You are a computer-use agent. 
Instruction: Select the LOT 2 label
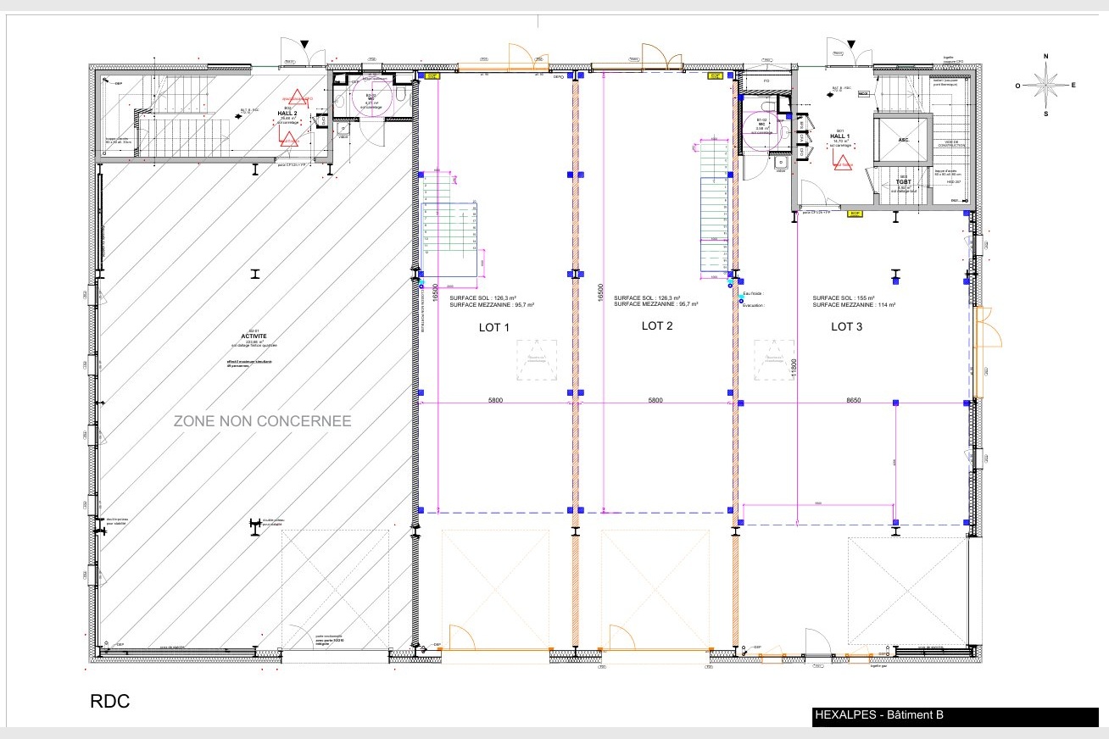coord(656,326)
